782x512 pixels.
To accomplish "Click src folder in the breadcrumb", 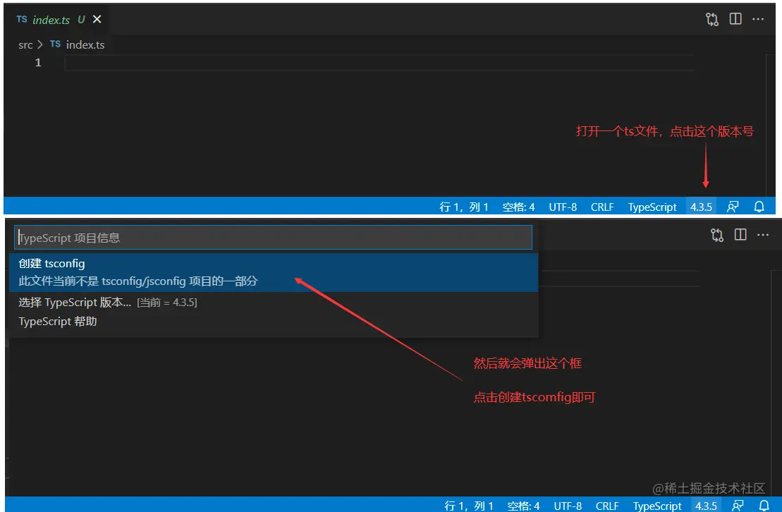I will pos(25,45).
